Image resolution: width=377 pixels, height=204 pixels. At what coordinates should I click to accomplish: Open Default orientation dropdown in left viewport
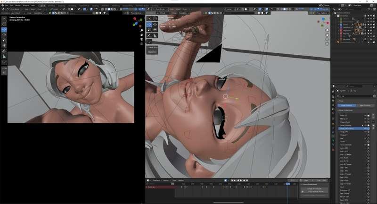(17, 13)
